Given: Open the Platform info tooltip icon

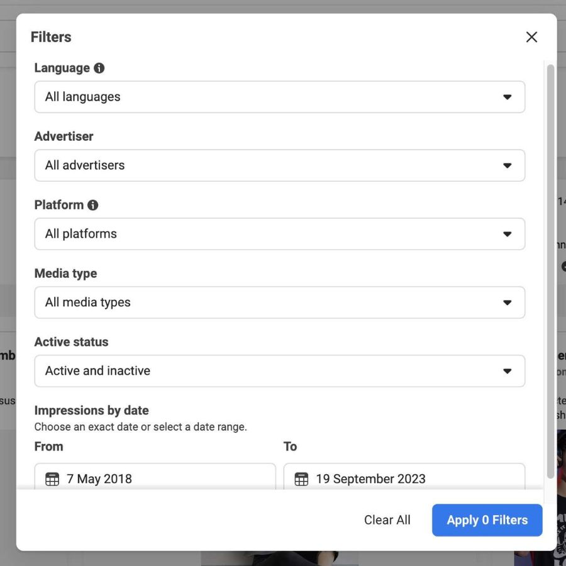Looking at the screenshot, I should 93,205.
